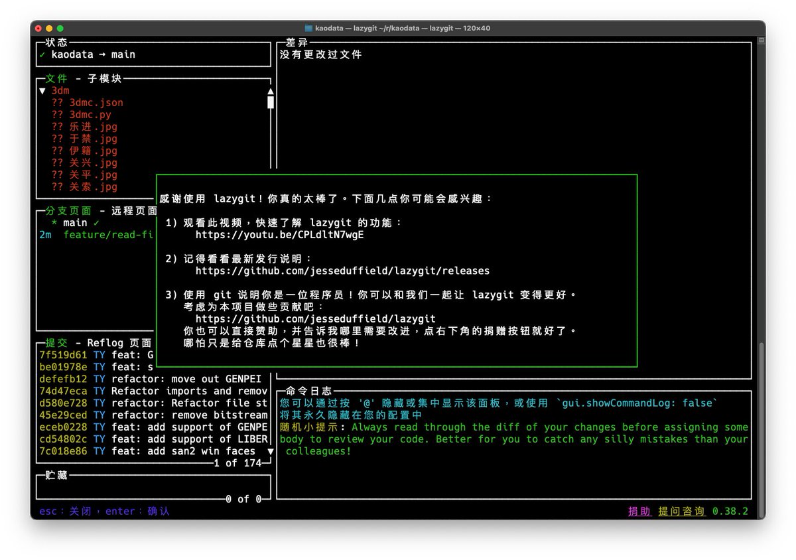Screen dimensions: 796x560
Task: Click the files panel scrollbar thumb
Action: (x=271, y=102)
